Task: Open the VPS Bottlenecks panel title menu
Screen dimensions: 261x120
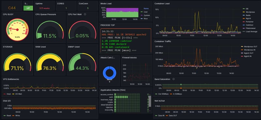Action: [11, 79]
